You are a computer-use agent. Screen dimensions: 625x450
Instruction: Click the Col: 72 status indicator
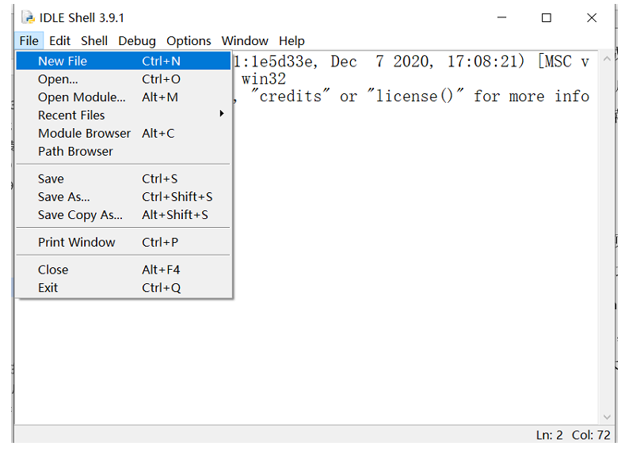click(x=591, y=435)
